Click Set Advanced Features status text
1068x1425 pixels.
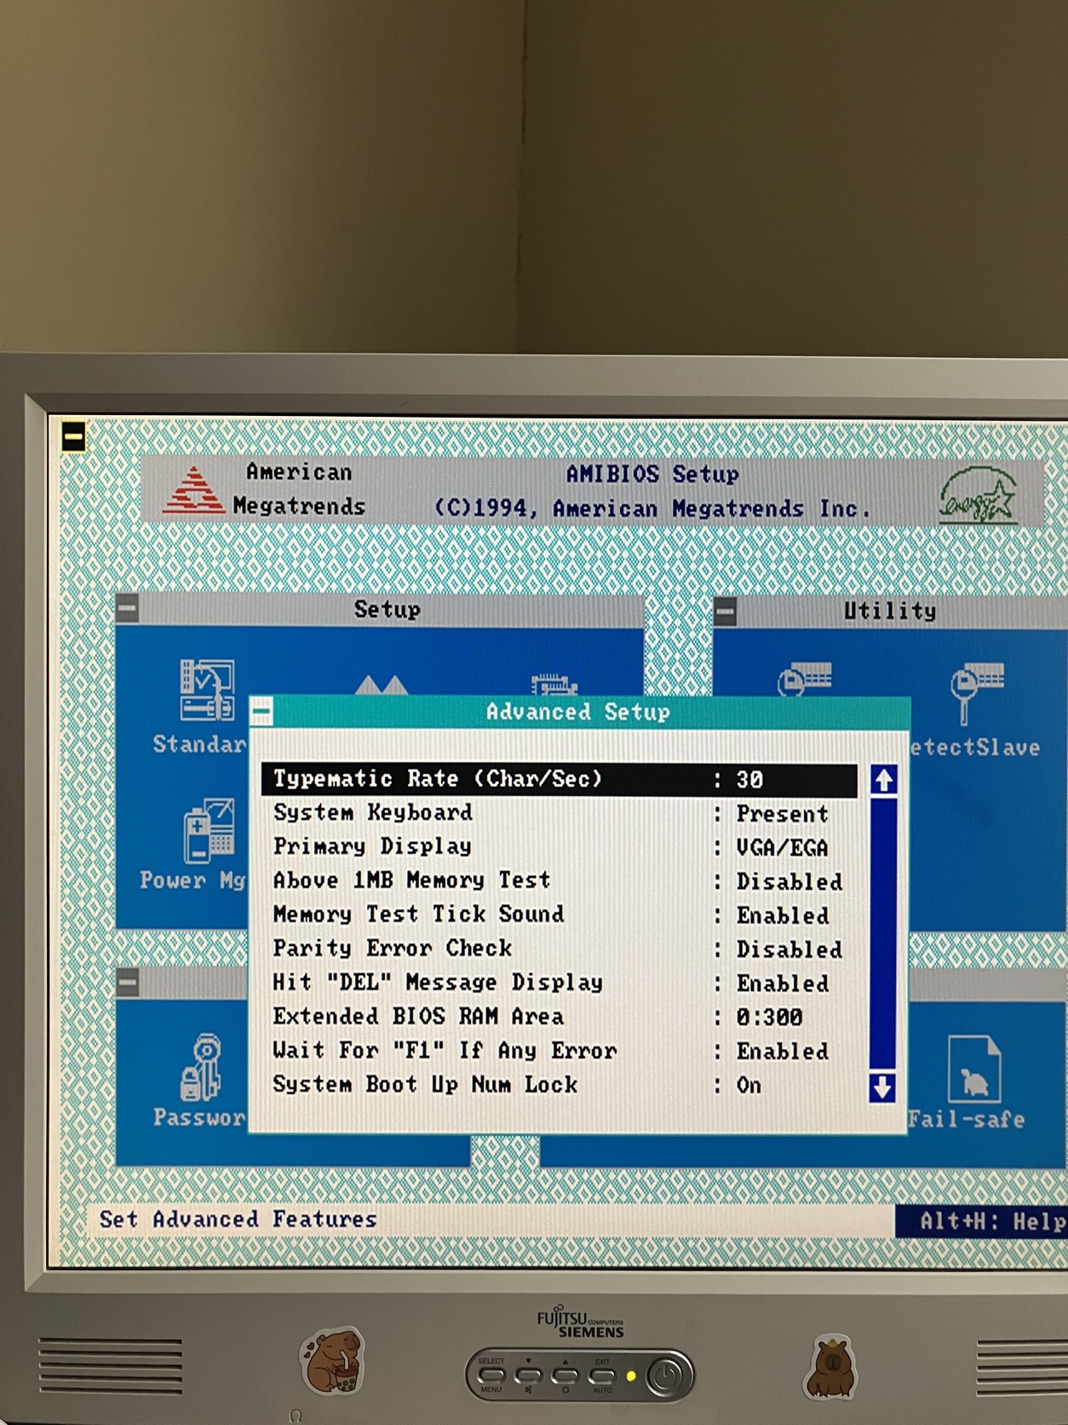238,1220
